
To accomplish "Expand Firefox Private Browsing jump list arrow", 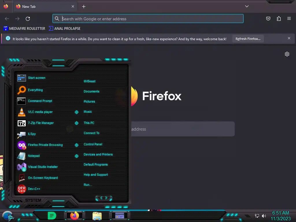I will coord(77,145).
